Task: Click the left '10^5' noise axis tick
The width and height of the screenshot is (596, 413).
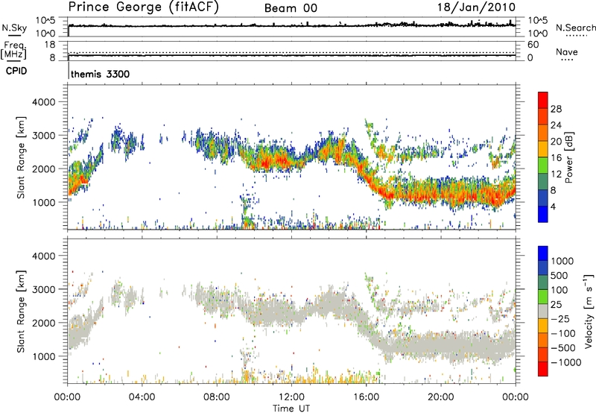Action: click(45, 21)
